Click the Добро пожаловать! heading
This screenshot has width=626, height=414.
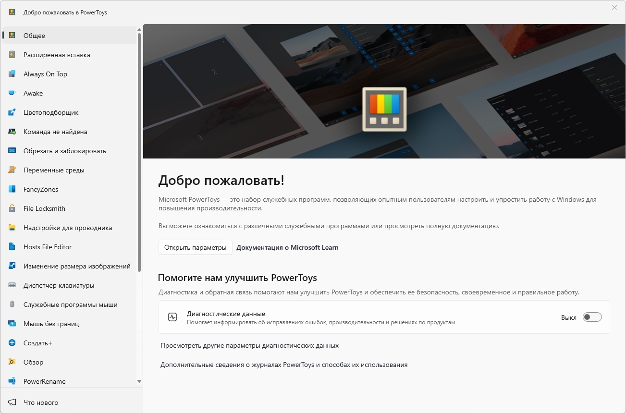coord(221,181)
